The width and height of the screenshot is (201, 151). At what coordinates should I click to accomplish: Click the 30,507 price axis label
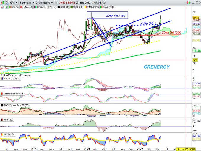click(x=196, y=34)
